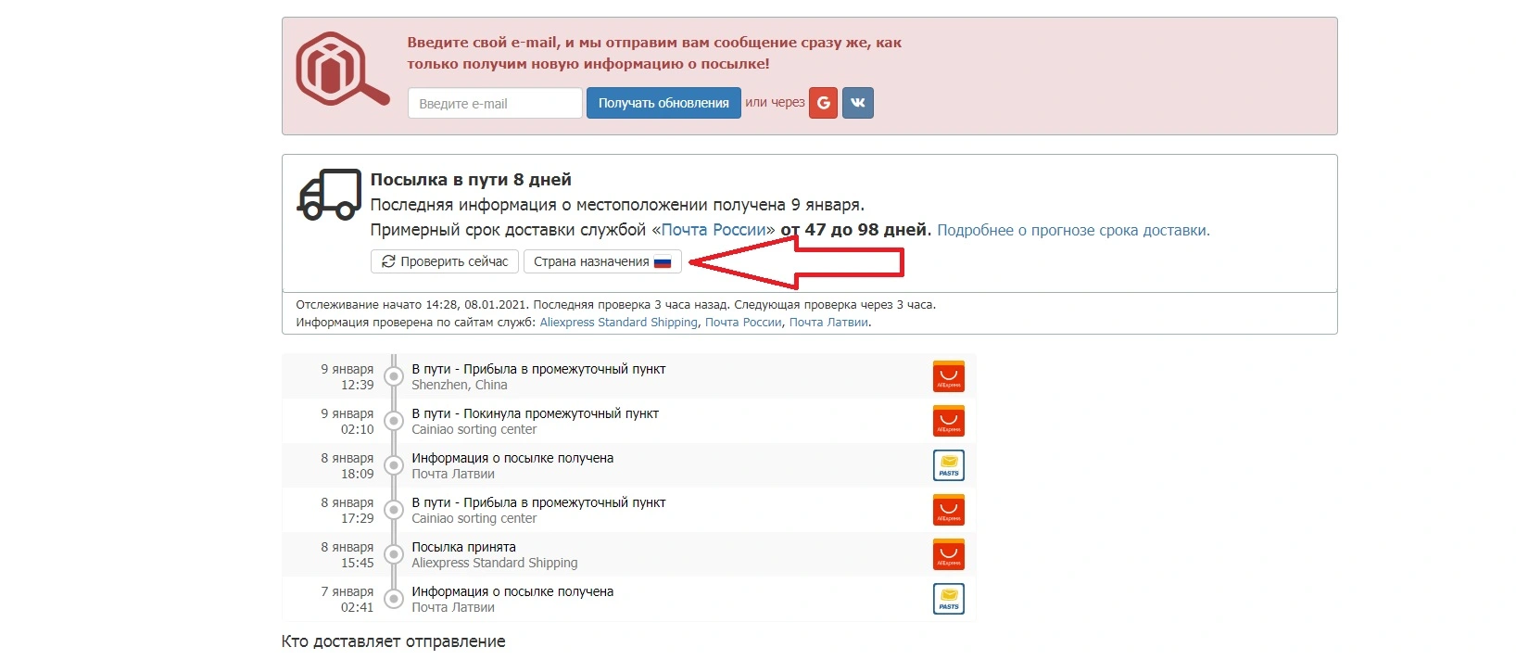The width and height of the screenshot is (1516, 660).
Task: Open the 'Почта России' link in forecast
Action: point(714,230)
